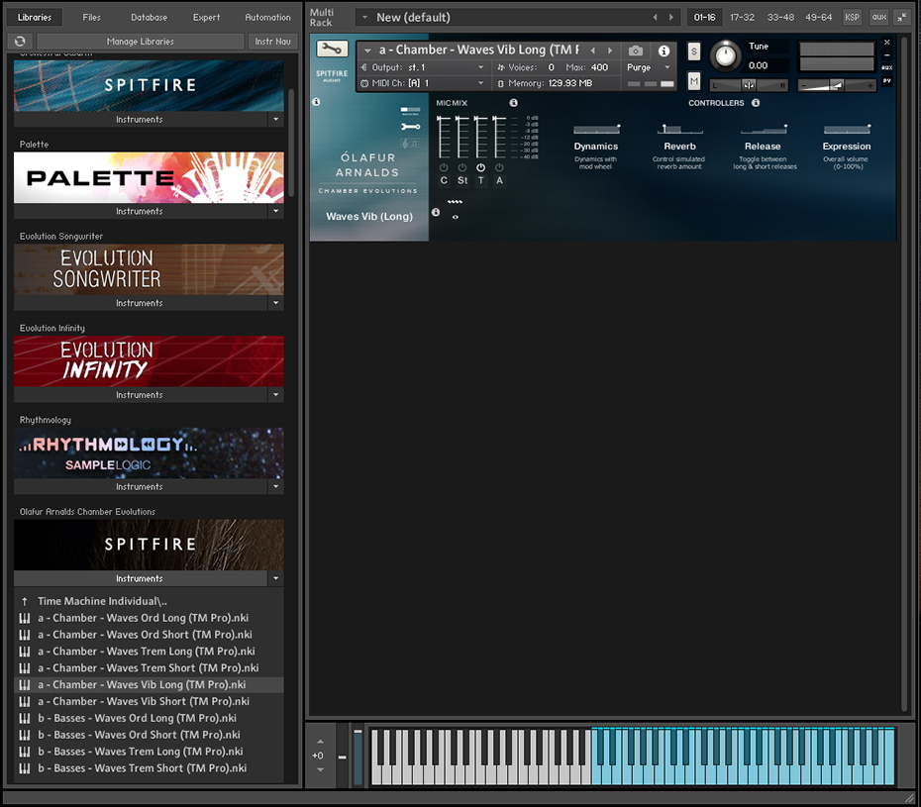This screenshot has height=807, width=921.
Task: Click the Controllers info icon
Action: point(756,103)
